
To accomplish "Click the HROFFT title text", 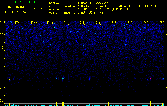I will (27, 2).
